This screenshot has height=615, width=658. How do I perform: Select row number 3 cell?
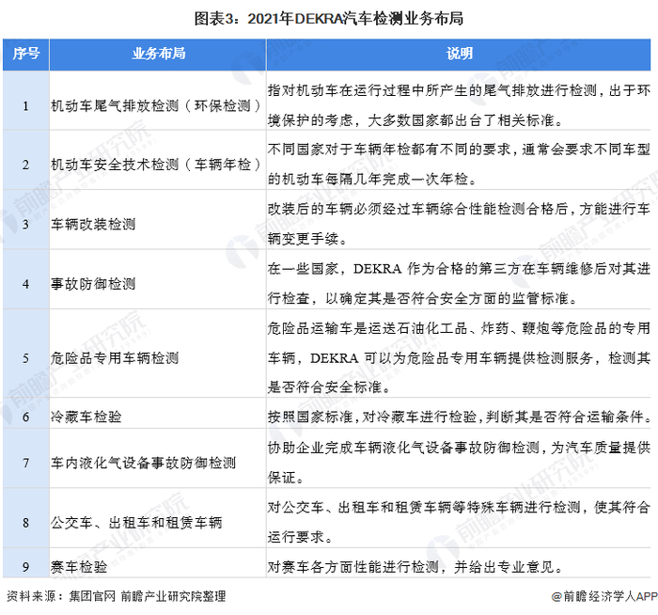(x=26, y=219)
